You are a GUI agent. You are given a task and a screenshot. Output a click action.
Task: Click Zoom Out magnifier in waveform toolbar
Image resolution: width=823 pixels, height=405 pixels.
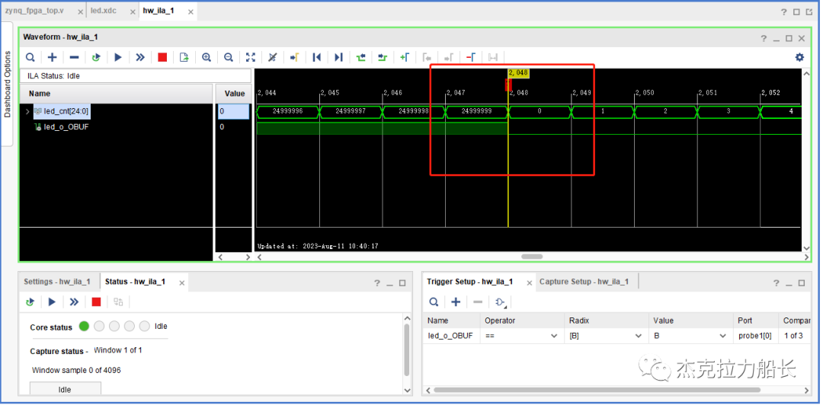point(229,57)
